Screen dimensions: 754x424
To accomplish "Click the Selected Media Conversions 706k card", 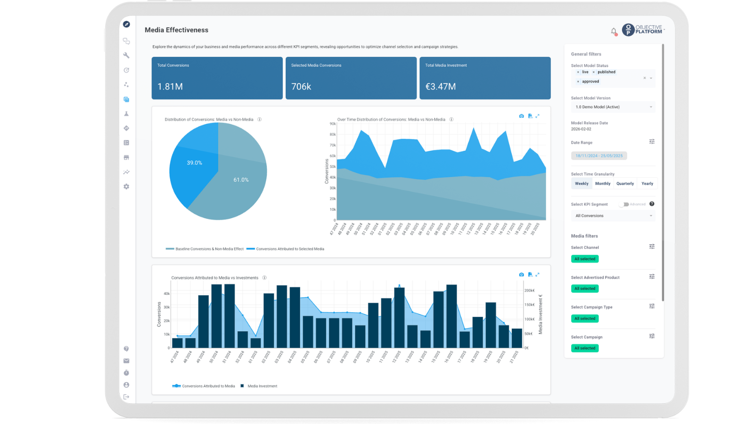I will (x=351, y=78).
